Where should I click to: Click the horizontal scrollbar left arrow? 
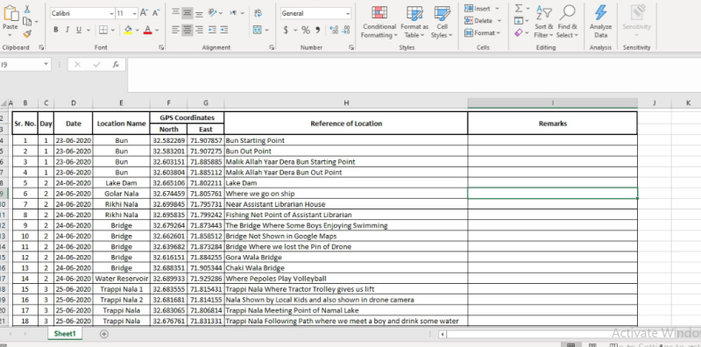pyautogui.click(x=443, y=334)
